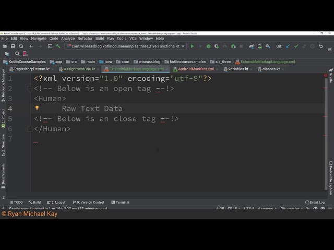
Task: Close the AndroidManifest.xml tab
Action: (x=217, y=69)
